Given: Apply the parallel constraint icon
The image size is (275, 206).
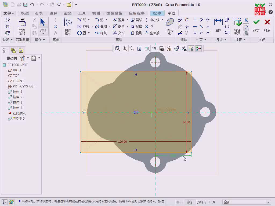Looking at the screenshot, I should click(x=208, y=33).
